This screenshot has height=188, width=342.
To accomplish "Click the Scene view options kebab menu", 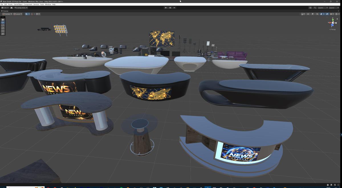I will pos(338,11).
